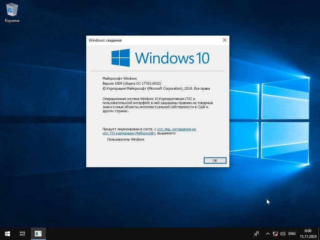The image size is (320, 240).
Task: Click the 'Майкрософт Windows' text line
Action: click(120, 78)
